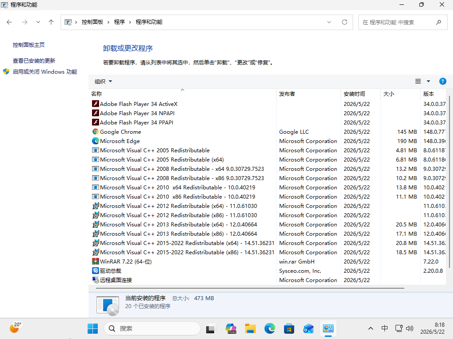Screen dimensions: 453x339
Task: Open the clock and date in tray
Action: pos(433,328)
